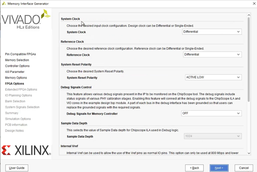The image size is (257, 172).
Task: Select Summary step in sidebar
Action: click(12, 113)
